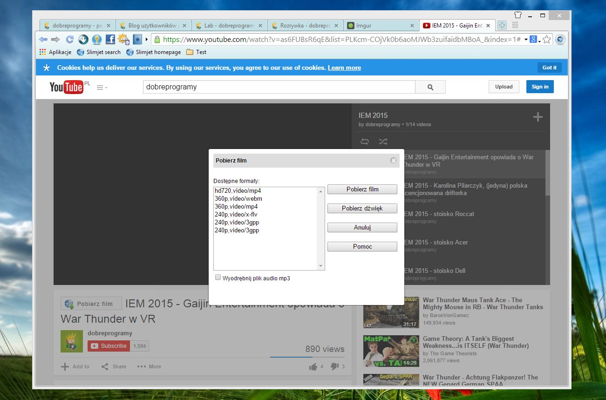Click the shirt skin icon in title bar
606x400 pixels.
tap(518, 15)
